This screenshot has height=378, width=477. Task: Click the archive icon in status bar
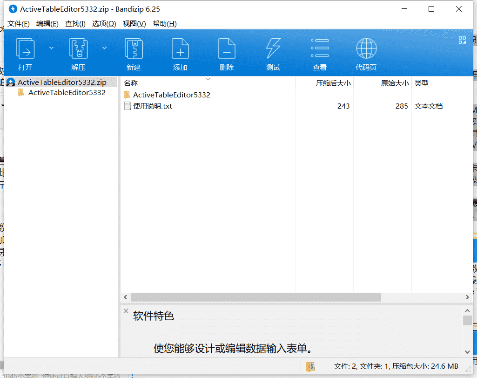[x=310, y=366]
